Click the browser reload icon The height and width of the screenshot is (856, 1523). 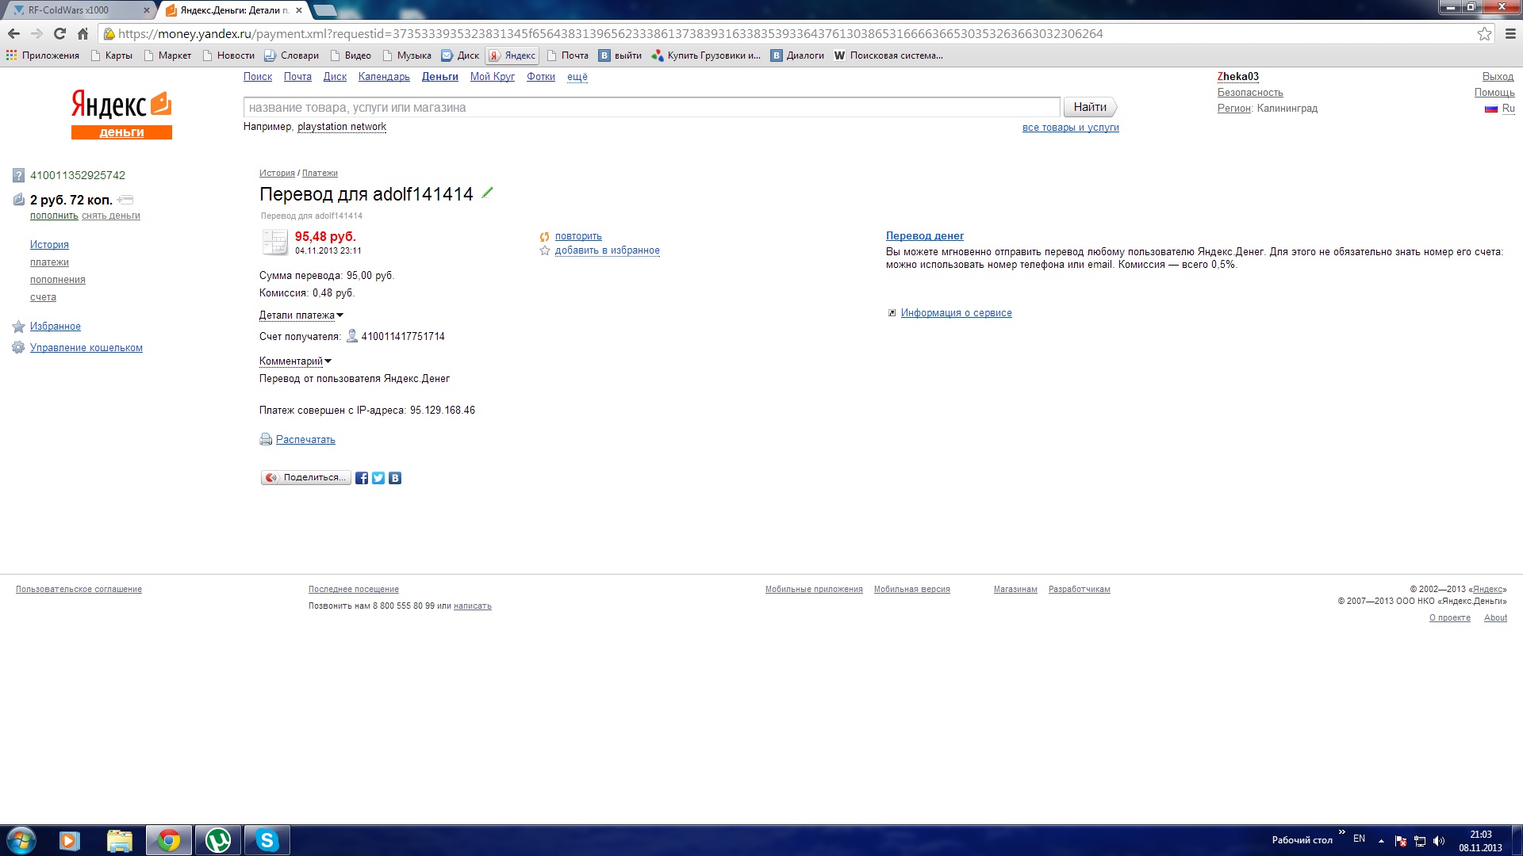59,33
